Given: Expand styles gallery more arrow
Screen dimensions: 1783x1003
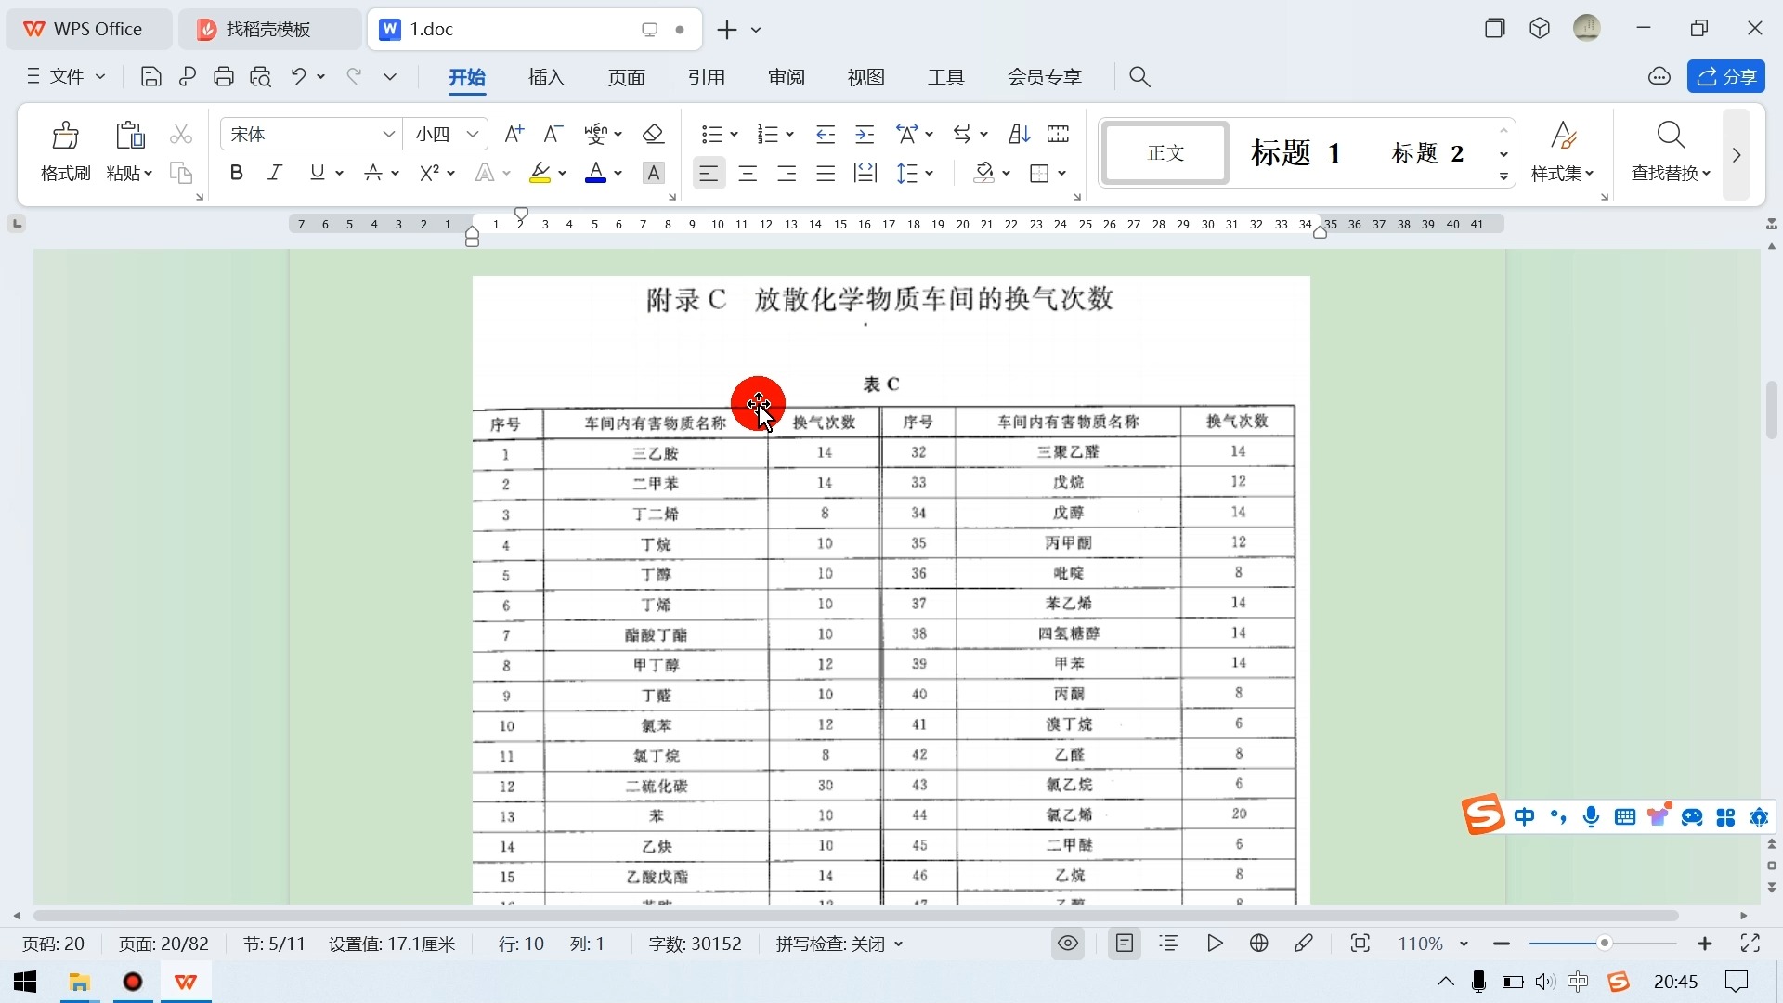Looking at the screenshot, I should 1503,176.
